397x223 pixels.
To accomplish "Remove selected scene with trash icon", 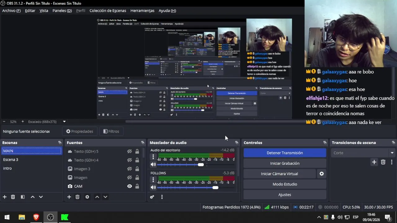I will [13, 197].
